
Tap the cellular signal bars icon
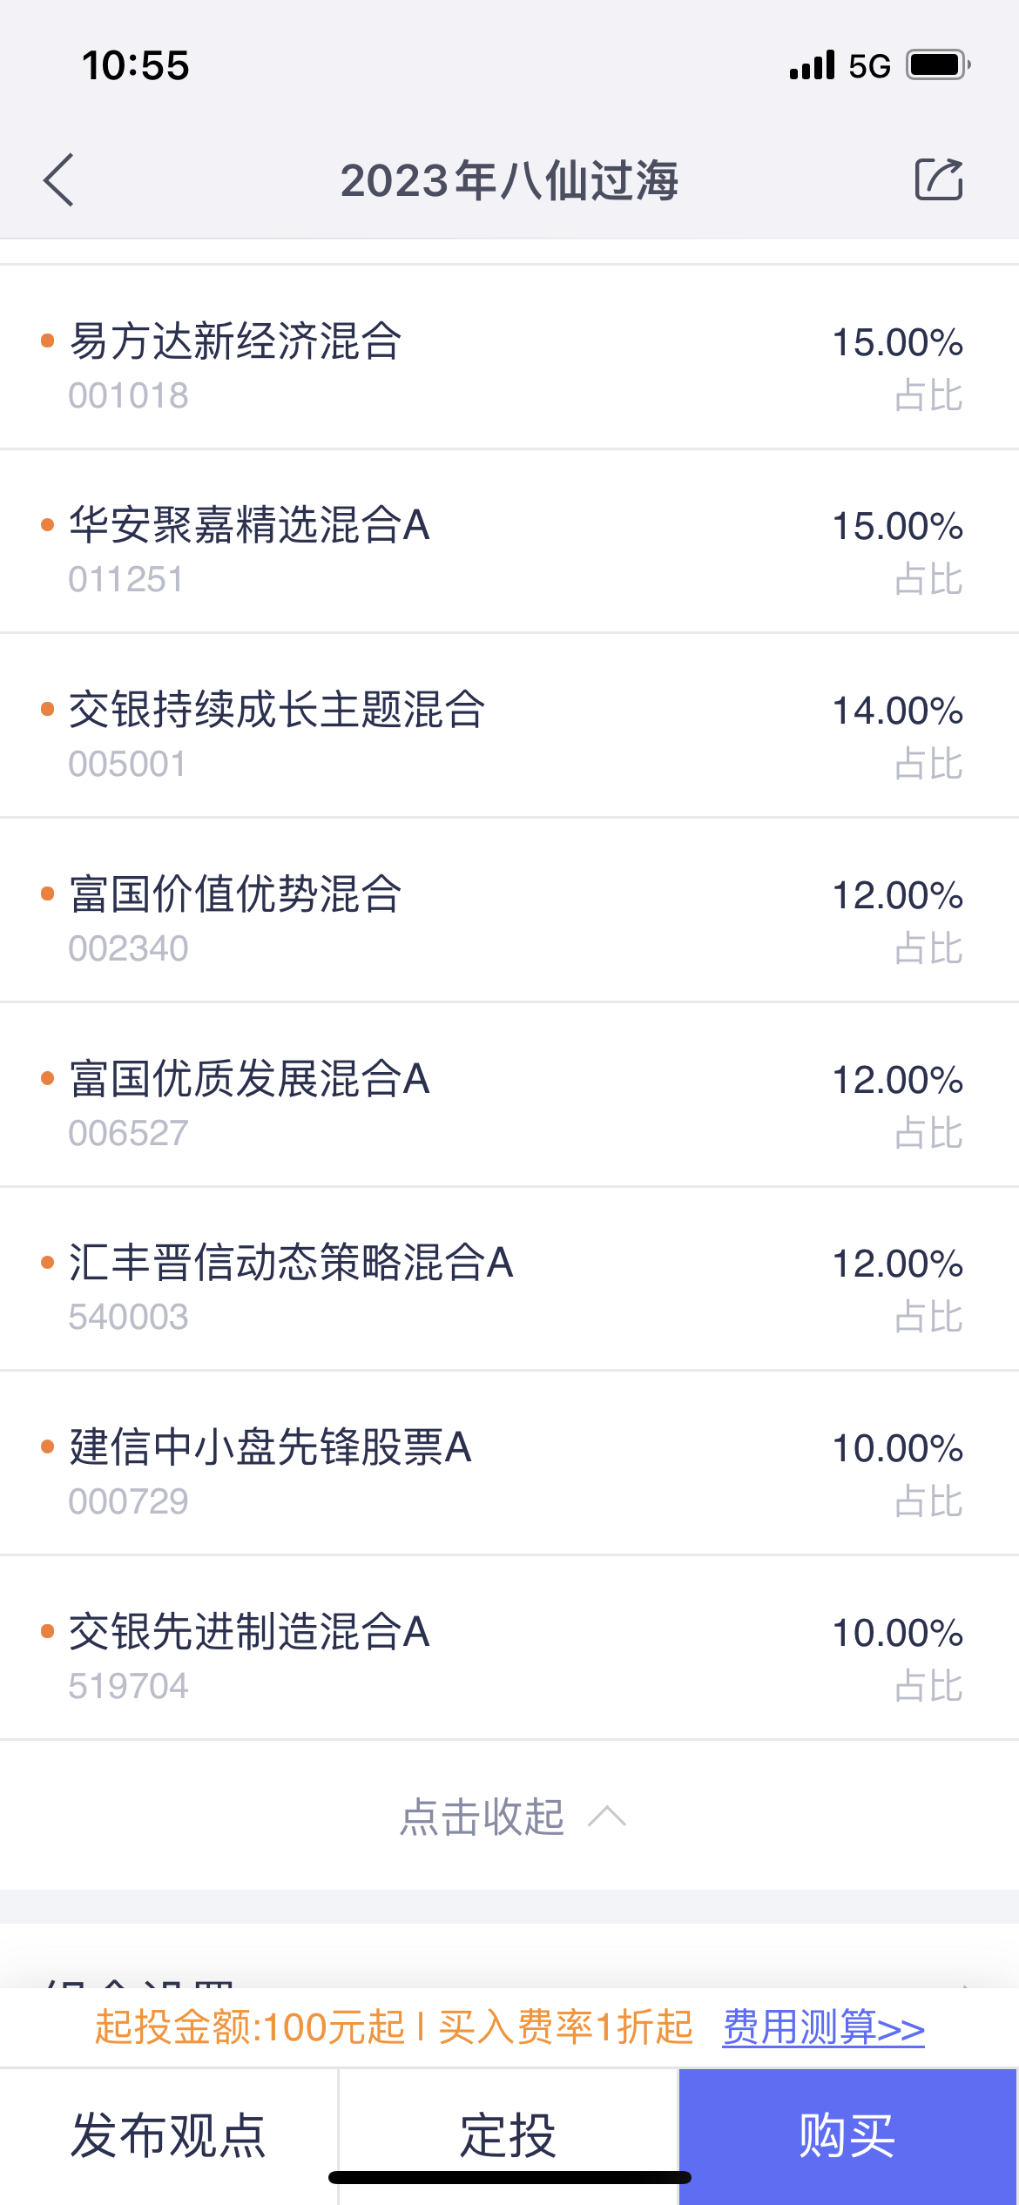pyautogui.click(x=812, y=65)
